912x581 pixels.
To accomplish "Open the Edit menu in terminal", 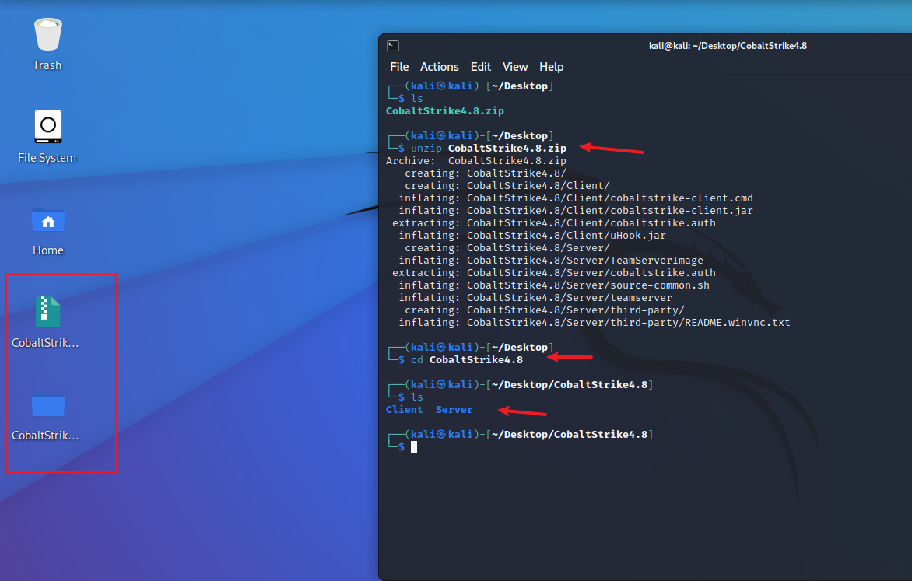I will coord(480,67).
